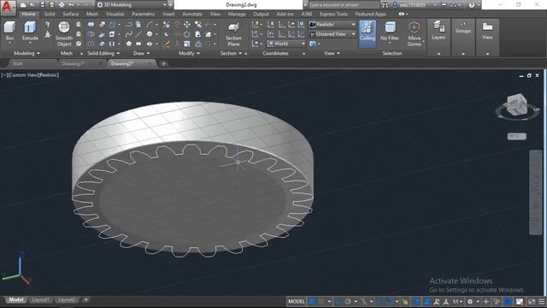
Task: Expand the Modeling panel title arrow
Action: (x=38, y=53)
